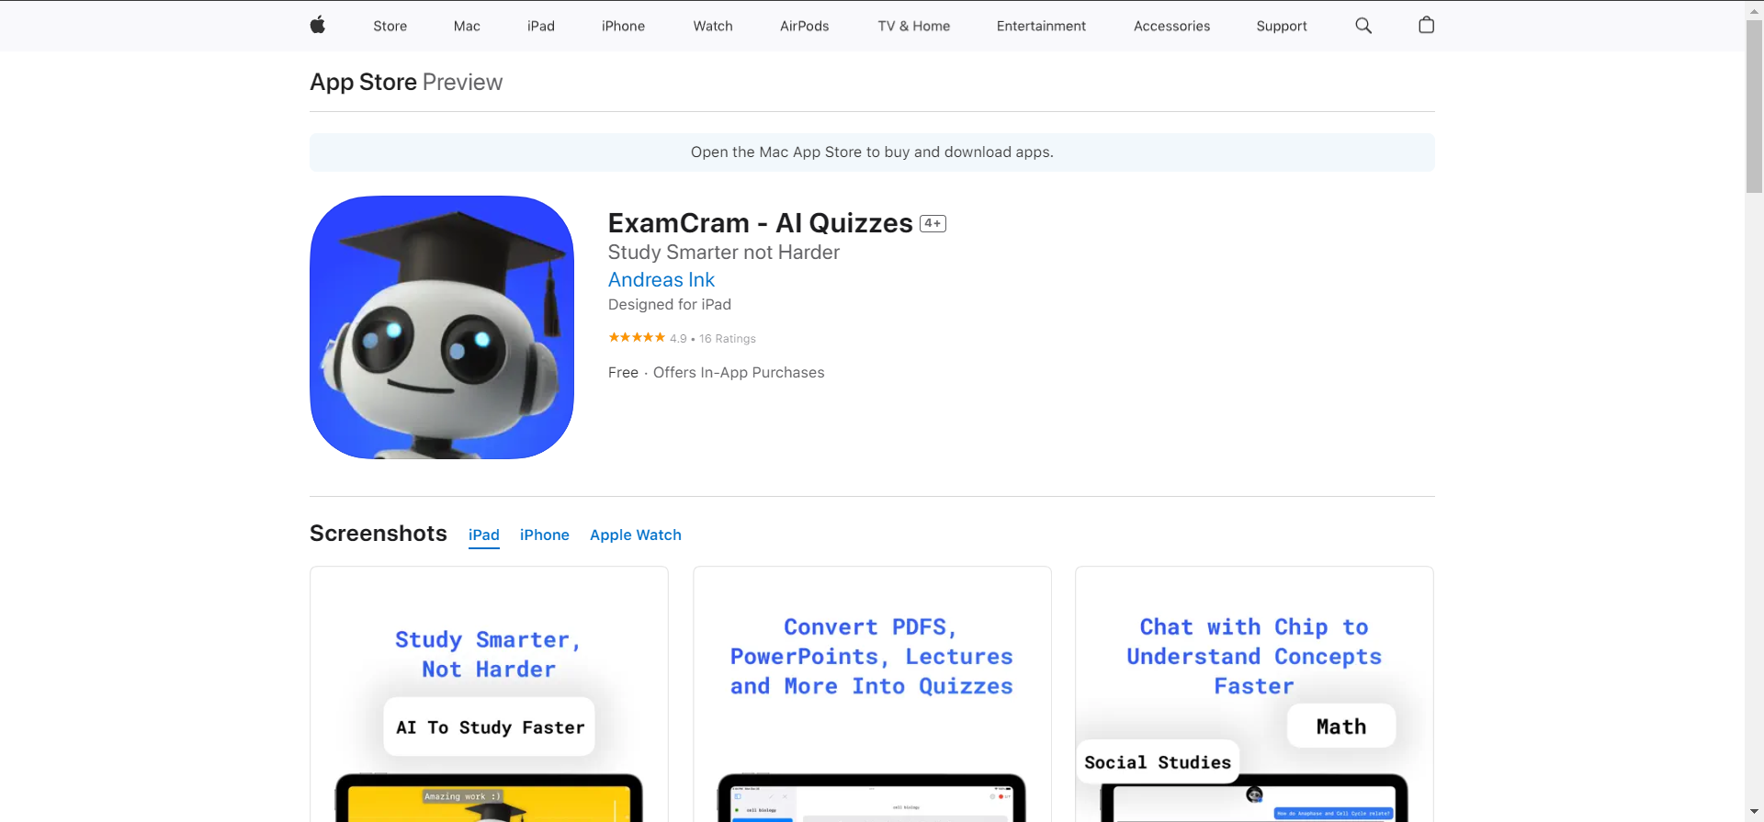Click the 4.9 • 16 Ratings text
This screenshot has height=822, width=1764.
click(713, 339)
